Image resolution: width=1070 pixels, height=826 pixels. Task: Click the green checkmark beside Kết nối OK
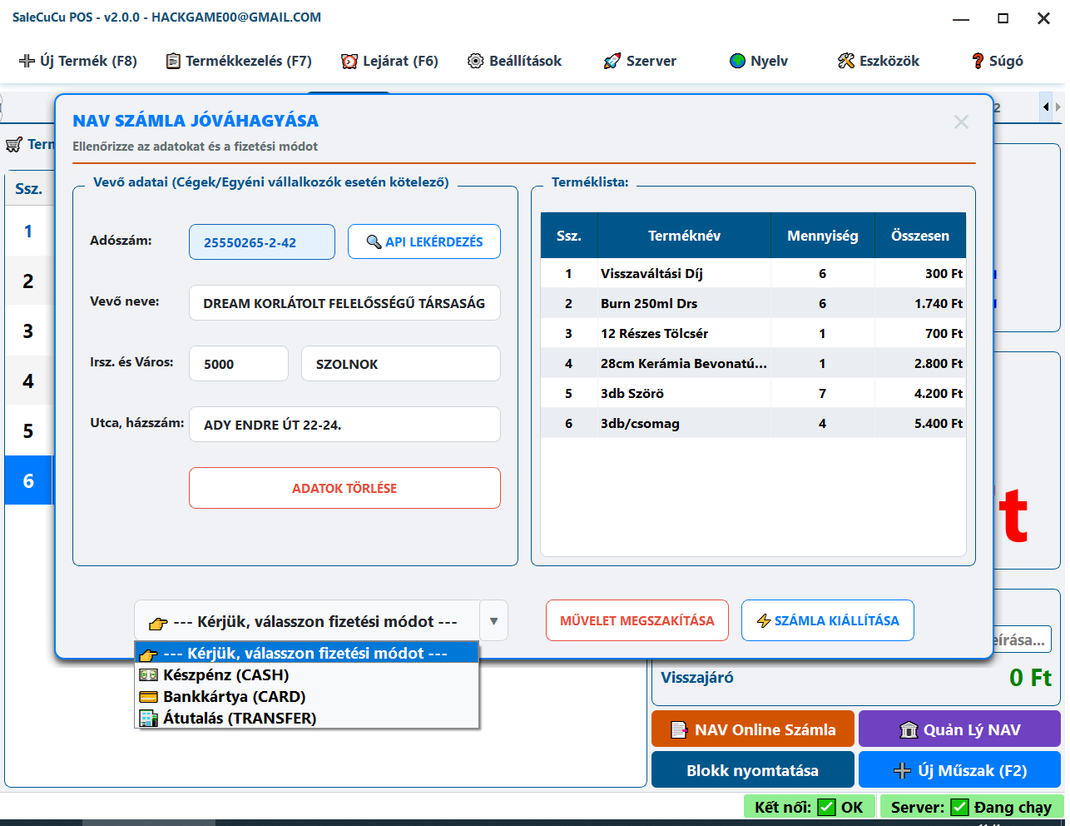click(826, 807)
